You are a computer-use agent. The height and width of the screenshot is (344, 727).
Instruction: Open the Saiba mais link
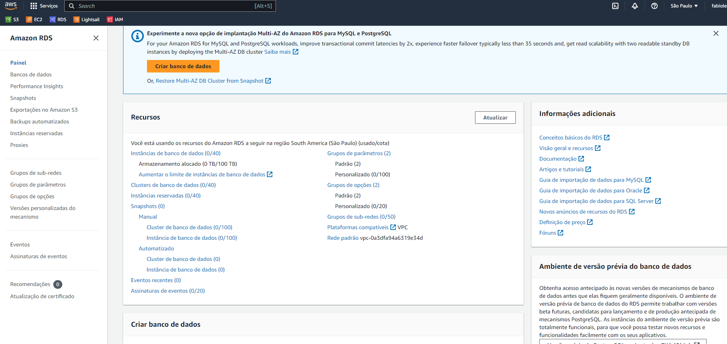tap(281, 52)
